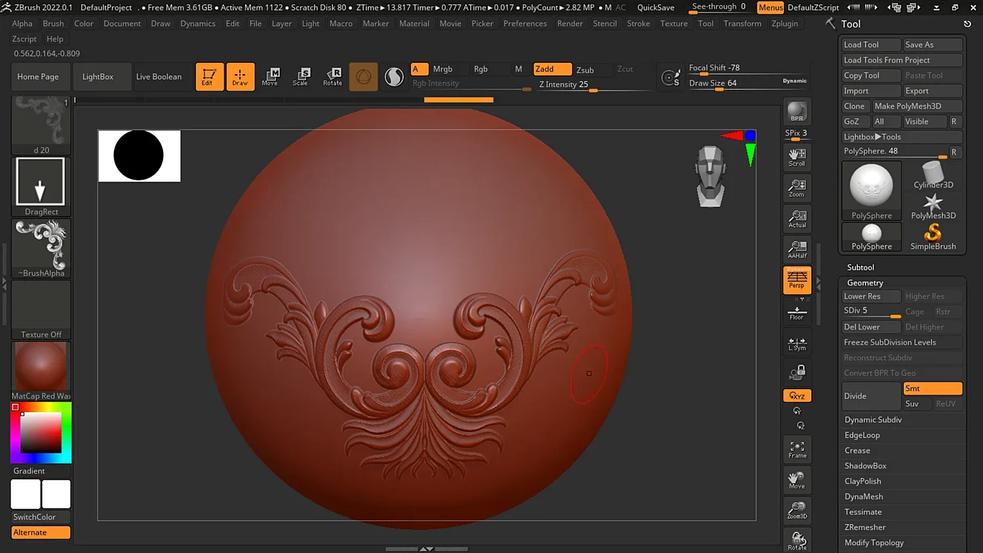Viewport: 983px width, 553px height.
Task: Click the Floor grid icon
Action: (797, 313)
